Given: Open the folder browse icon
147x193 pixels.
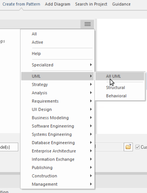Looking at the screenshot, I should pyautogui.click(x=128, y=147).
